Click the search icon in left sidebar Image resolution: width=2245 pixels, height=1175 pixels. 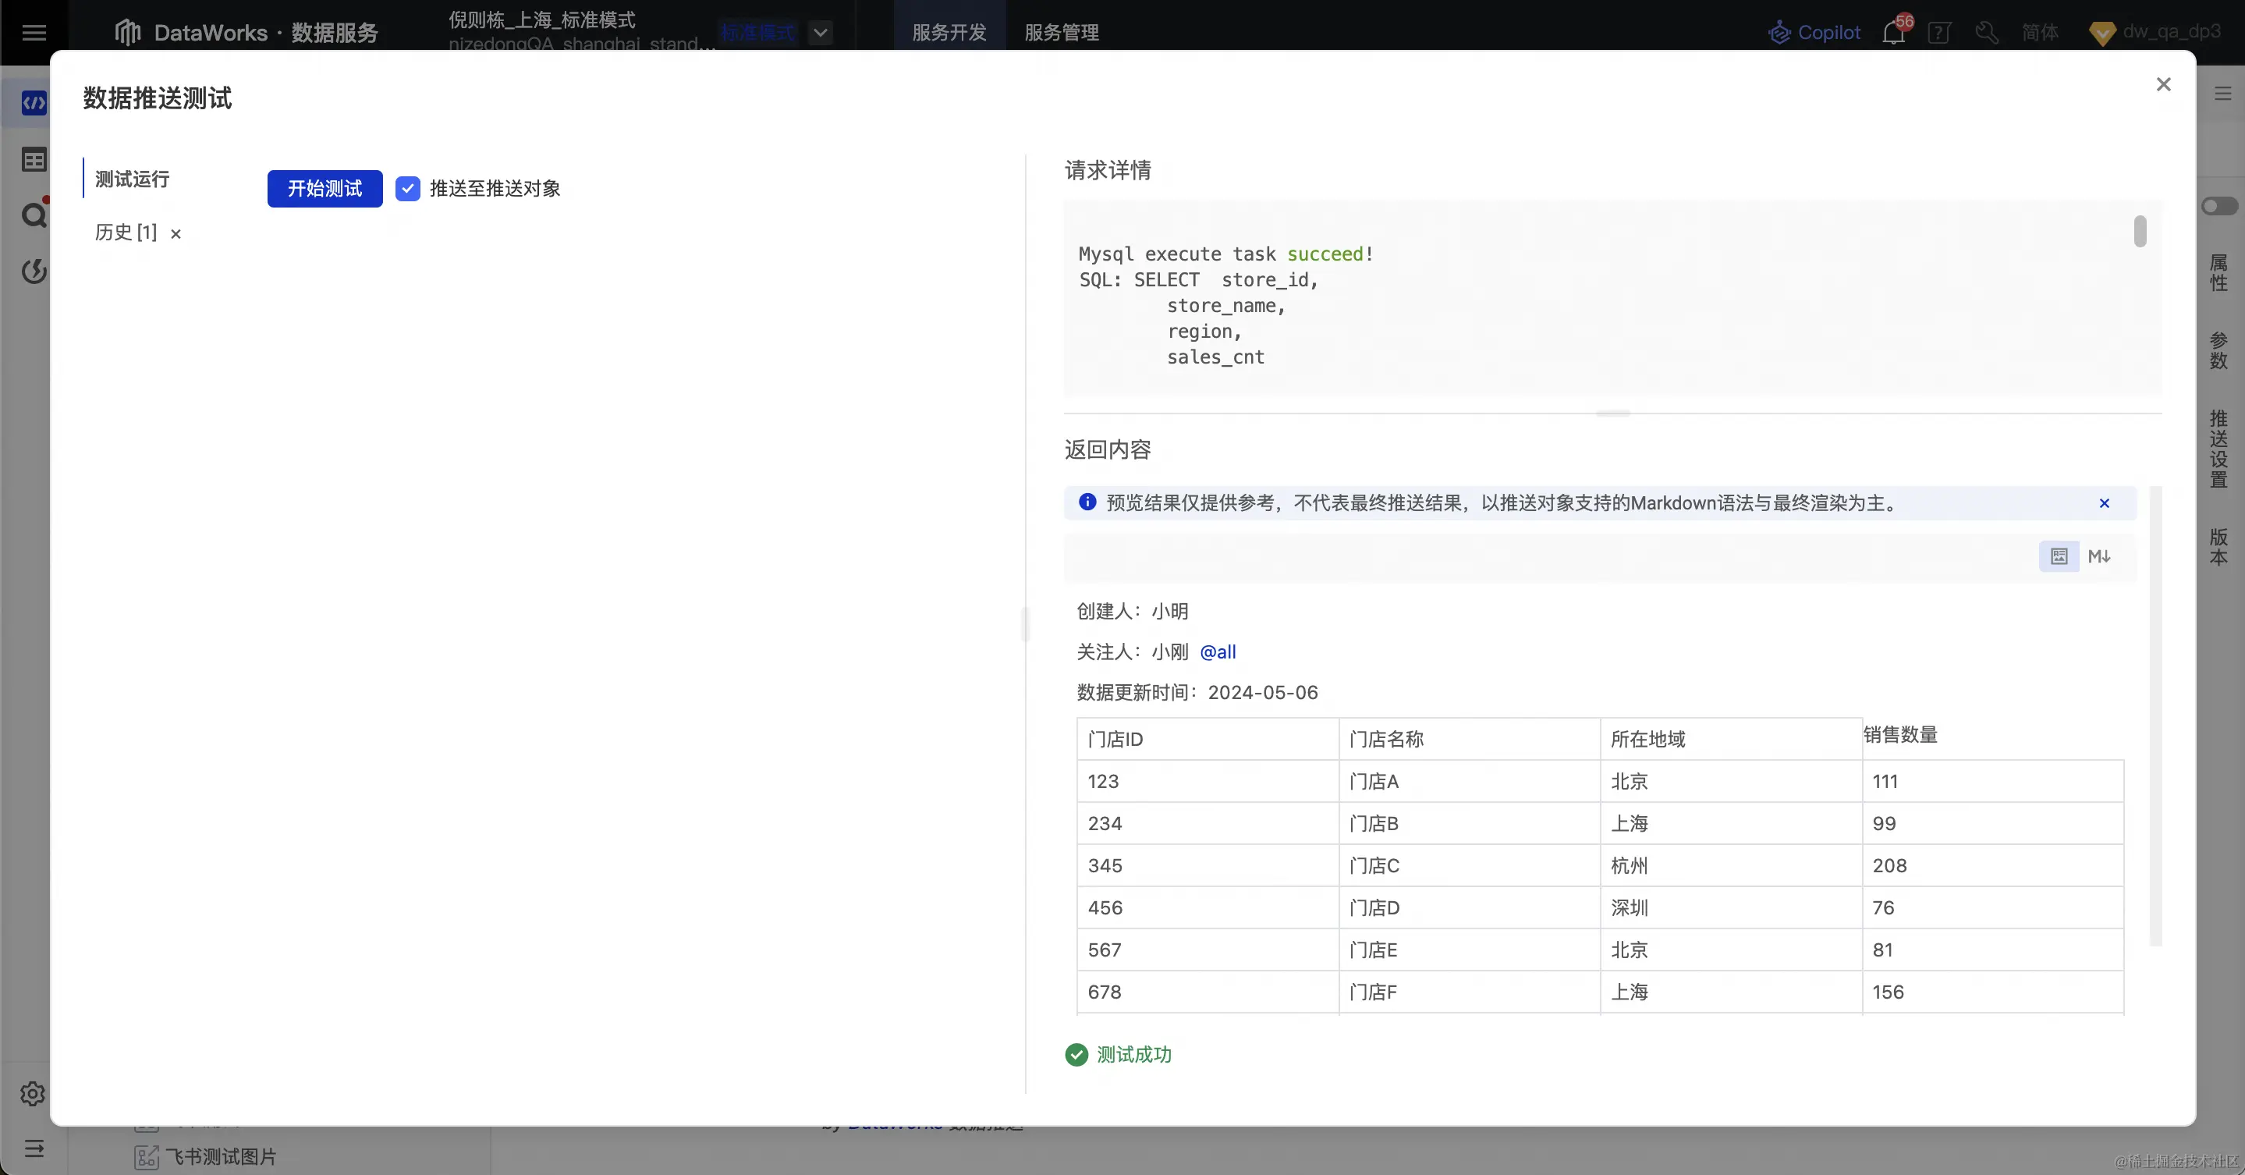[x=32, y=215]
